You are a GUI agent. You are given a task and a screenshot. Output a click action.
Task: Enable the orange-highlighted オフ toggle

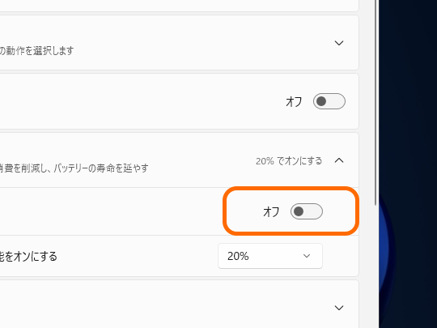[307, 211]
